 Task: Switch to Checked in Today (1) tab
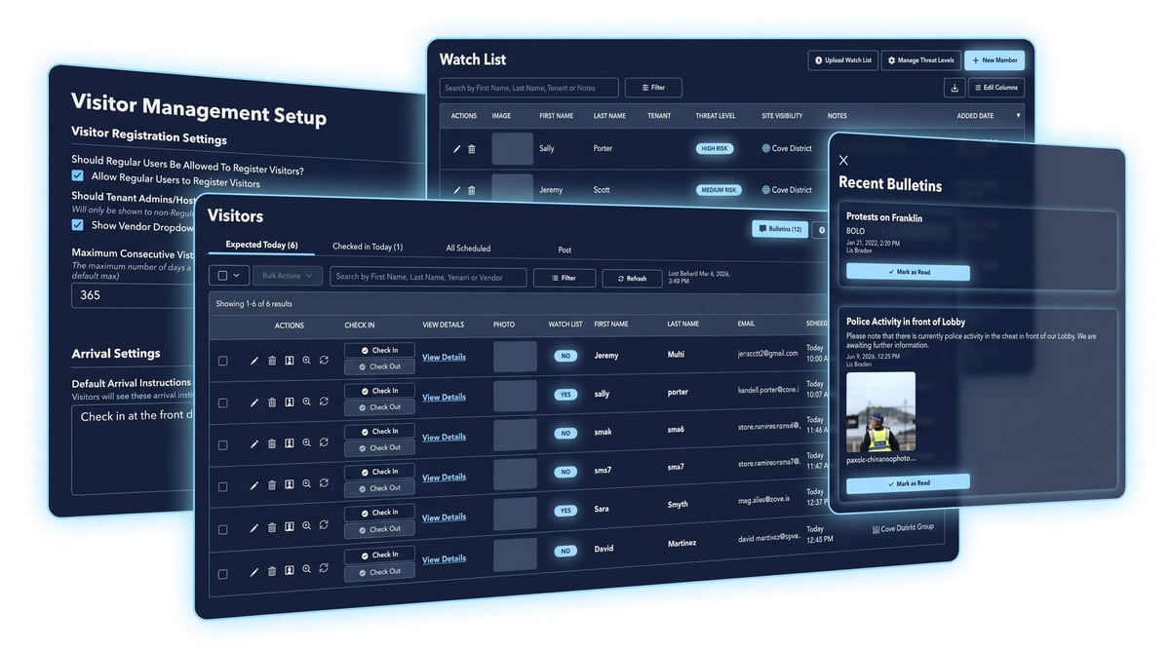[368, 247]
